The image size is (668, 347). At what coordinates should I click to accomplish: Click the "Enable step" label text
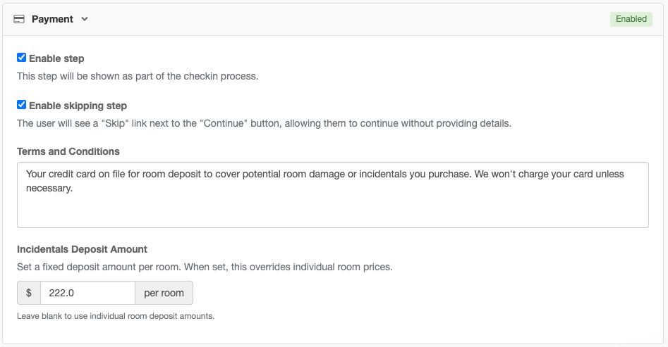tap(56, 58)
